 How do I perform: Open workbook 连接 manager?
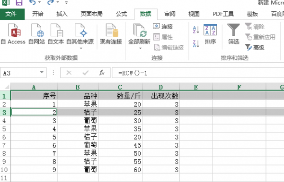163,26
